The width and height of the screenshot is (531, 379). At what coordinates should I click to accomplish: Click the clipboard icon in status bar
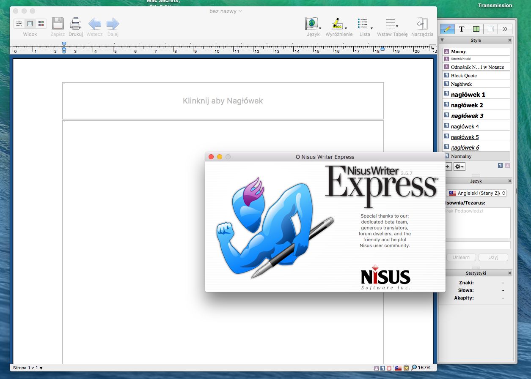(x=406, y=368)
